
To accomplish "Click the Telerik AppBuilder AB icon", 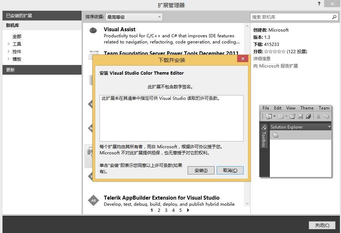I will [93, 200].
